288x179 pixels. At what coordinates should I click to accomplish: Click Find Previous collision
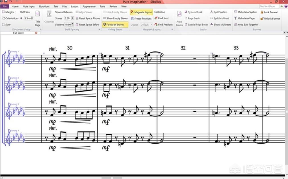163,24
